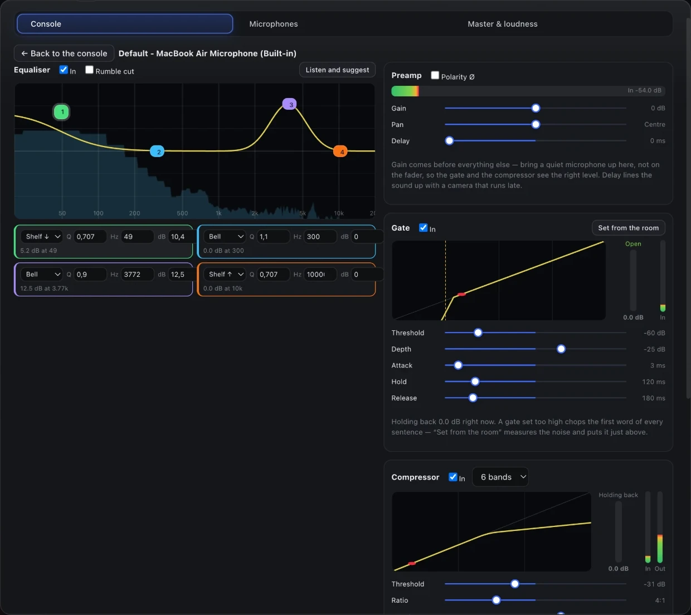Screen dimensions: 691x615
Task: Adjust the Gate Attack slider
Action: pos(536,365)
